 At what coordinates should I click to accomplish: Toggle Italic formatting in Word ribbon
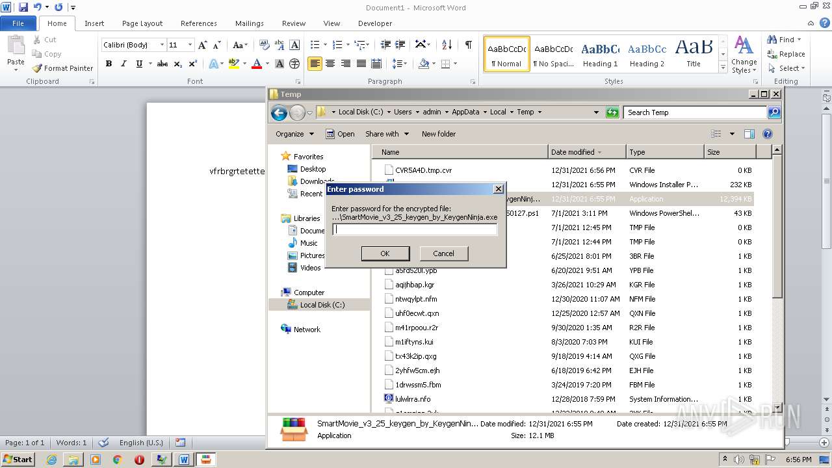click(x=123, y=64)
